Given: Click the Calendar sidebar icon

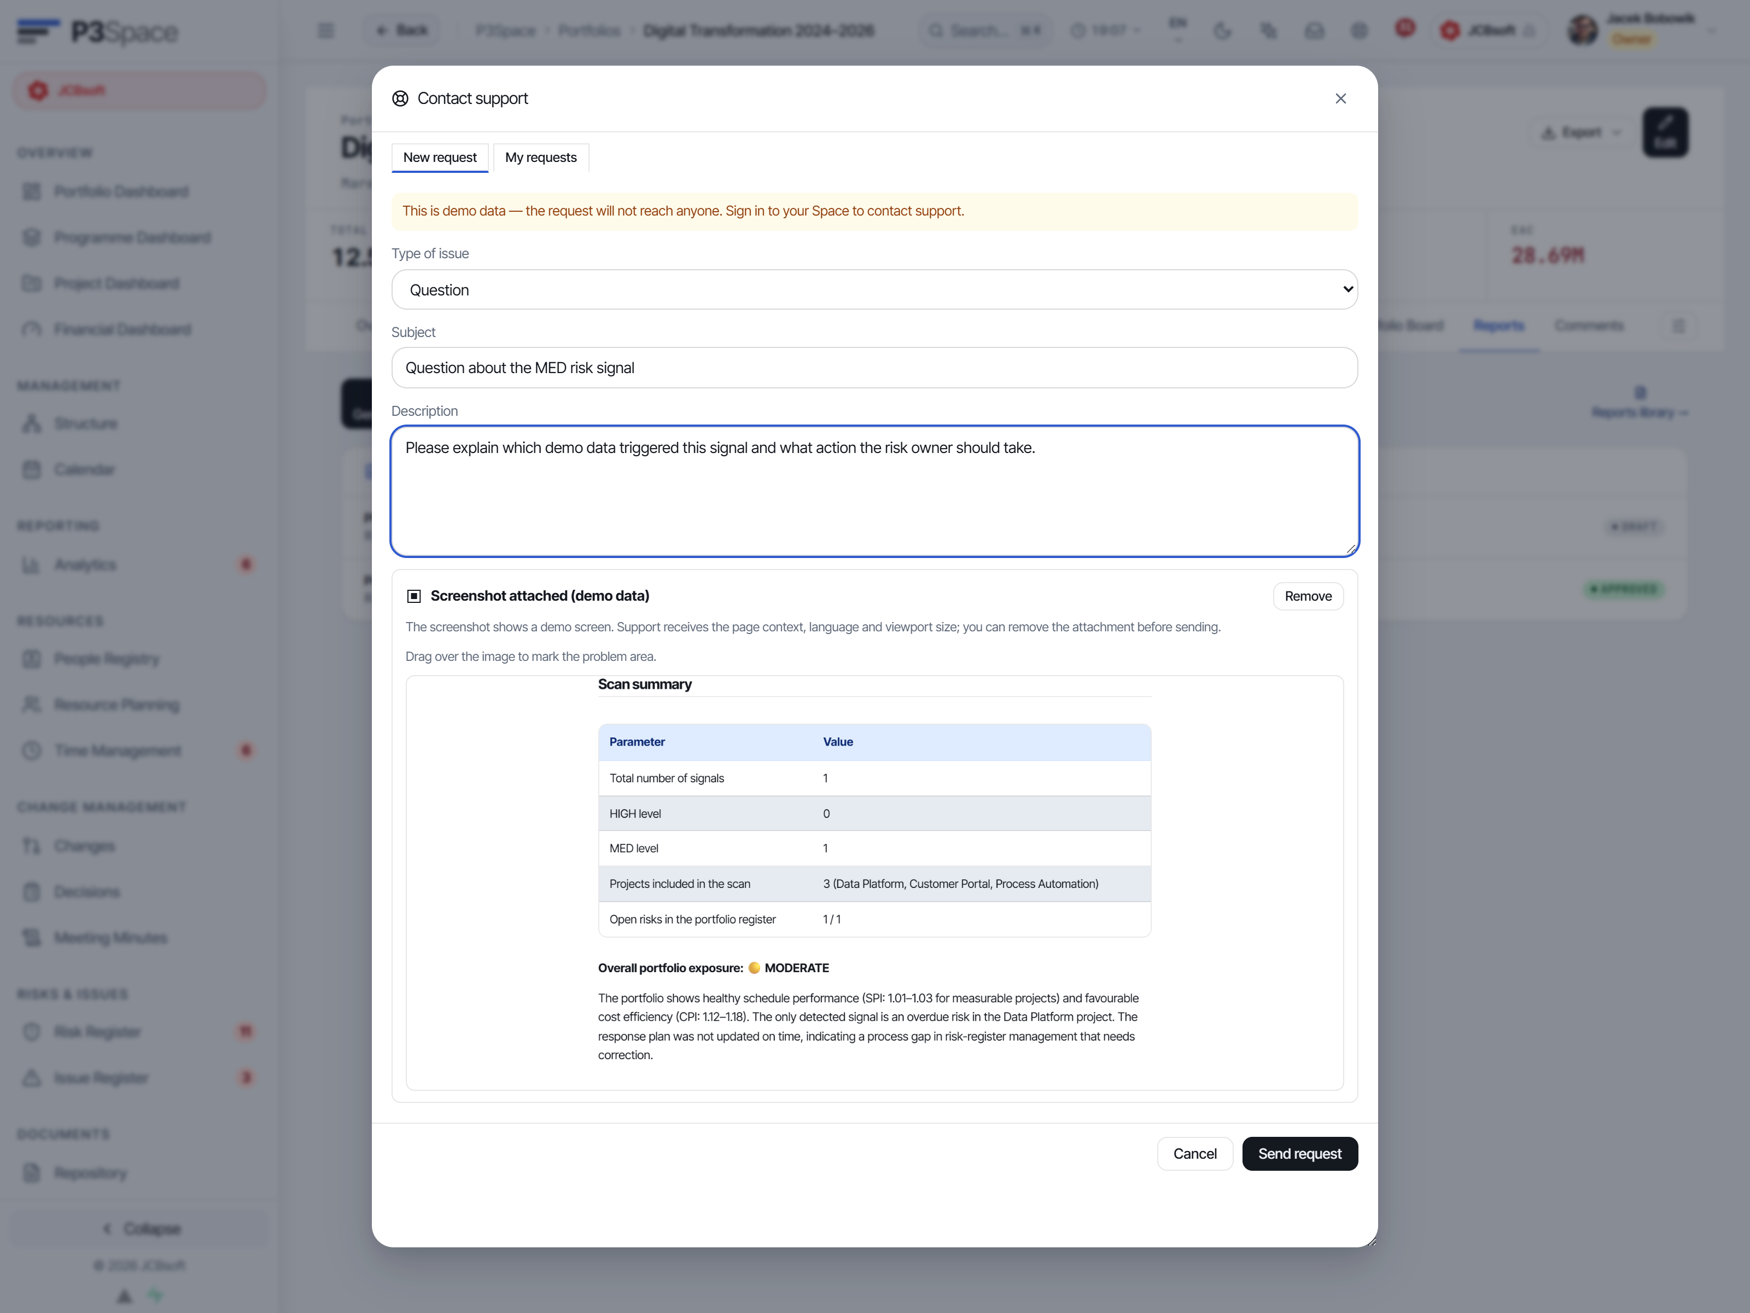Looking at the screenshot, I should click(x=32, y=469).
